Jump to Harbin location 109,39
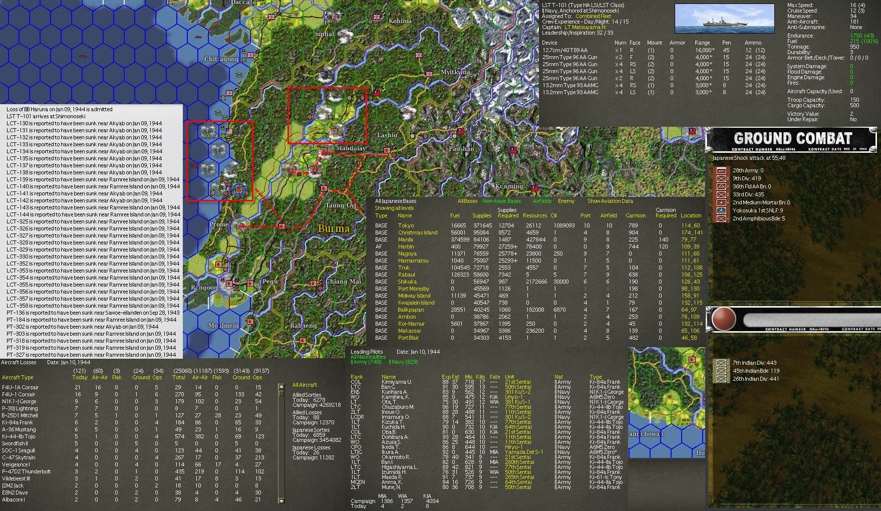This screenshot has height=511, width=881. [x=690, y=246]
